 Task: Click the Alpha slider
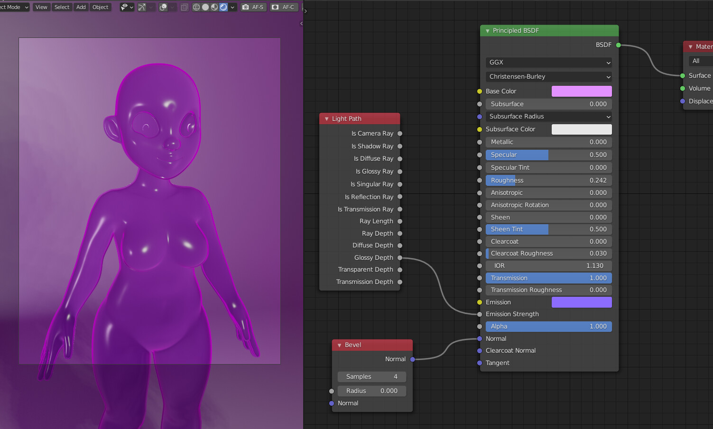point(548,327)
